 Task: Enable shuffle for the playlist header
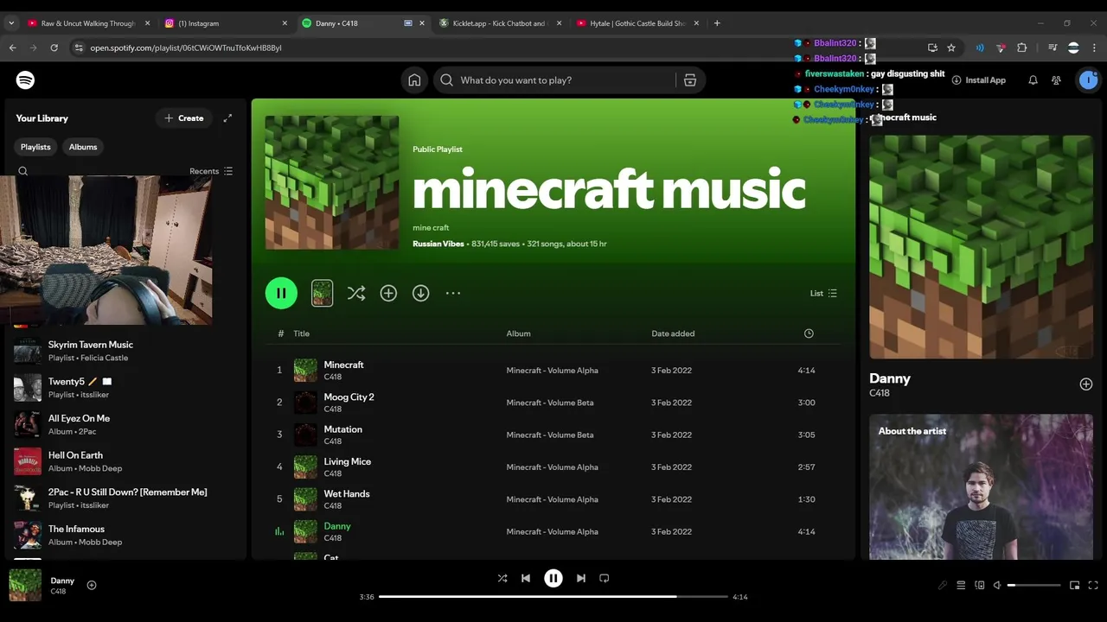tap(356, 294)
